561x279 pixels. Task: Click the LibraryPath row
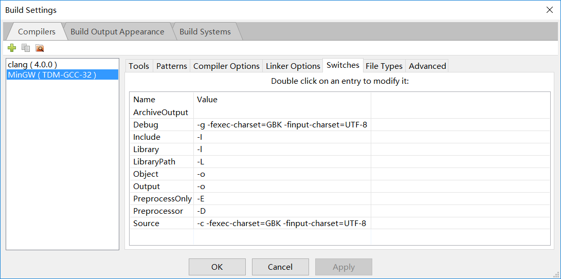point(154,162)
